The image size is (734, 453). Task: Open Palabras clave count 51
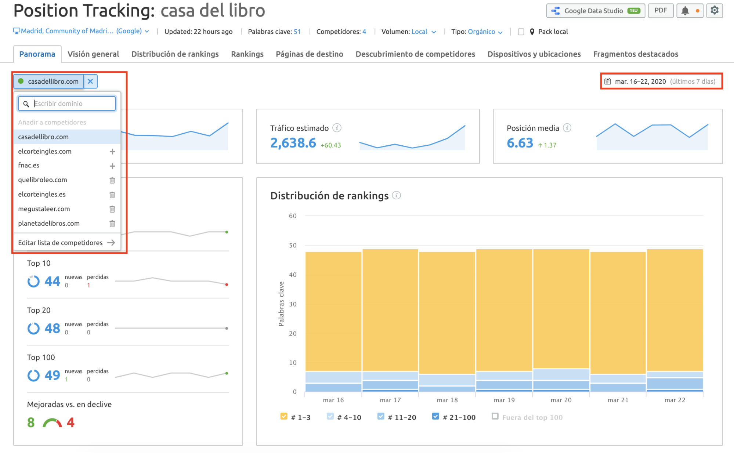[297, 32]
